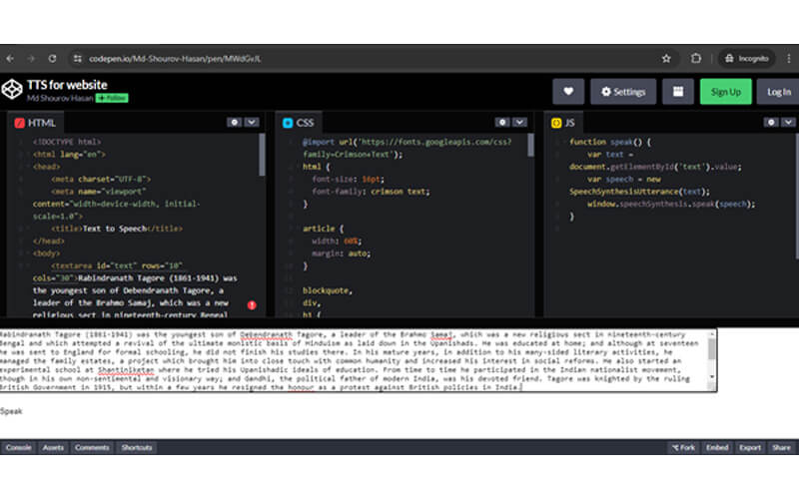
Task: Open the Comments panel button
Action: coord(92,447)
